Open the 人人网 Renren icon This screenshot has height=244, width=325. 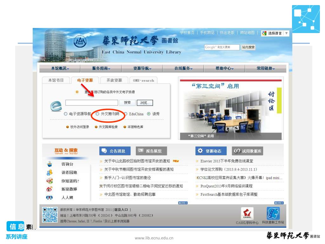point(49,198)
